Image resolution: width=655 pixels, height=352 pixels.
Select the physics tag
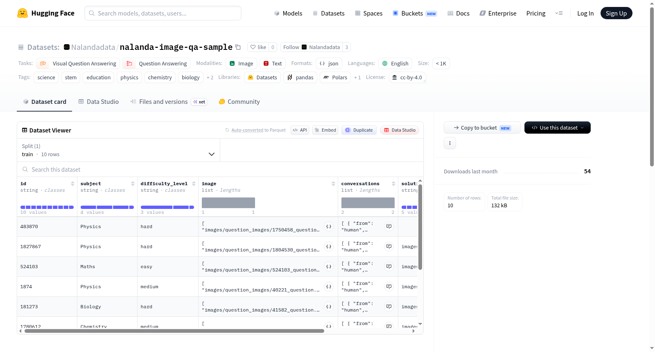(129, 77)
